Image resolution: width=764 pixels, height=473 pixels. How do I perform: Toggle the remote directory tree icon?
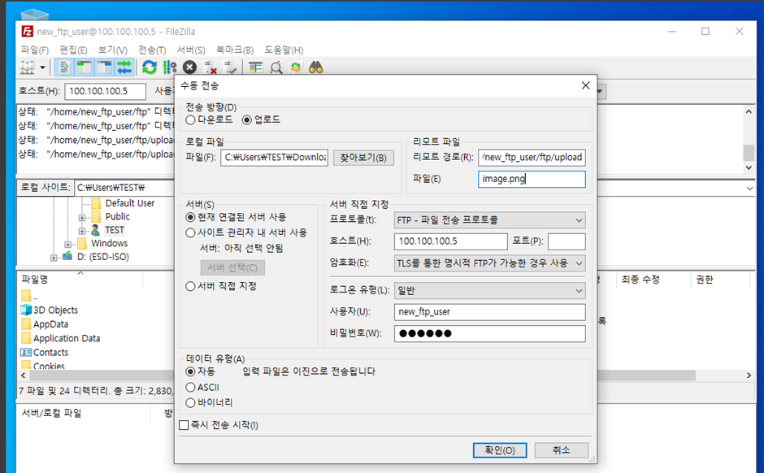(x=104, y=67)
